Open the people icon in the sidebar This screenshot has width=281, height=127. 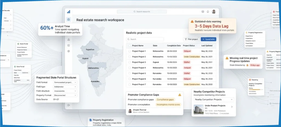[x=69, y=40]
